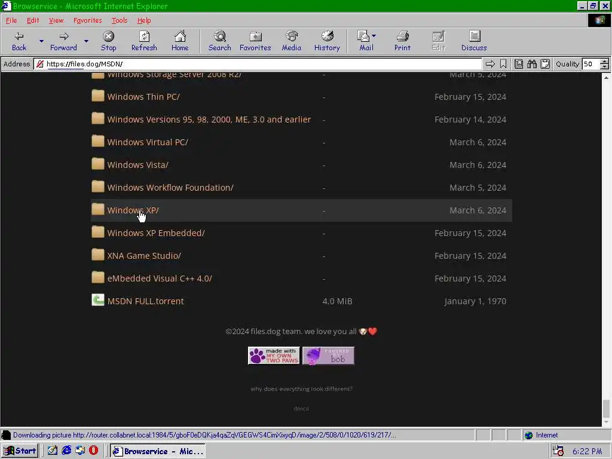The height and width of the screenshot is (459, 612).
Task: Click the Discuss toolbar button
Action: coord(474,41)
